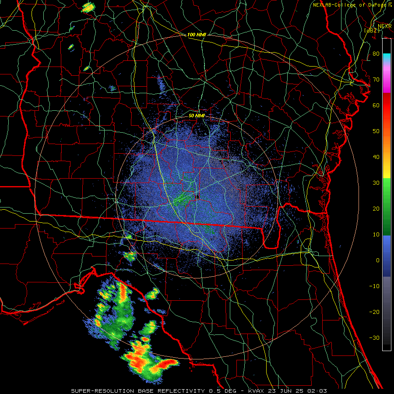Click the 30 value on the dBZ scale

[376, 183]
